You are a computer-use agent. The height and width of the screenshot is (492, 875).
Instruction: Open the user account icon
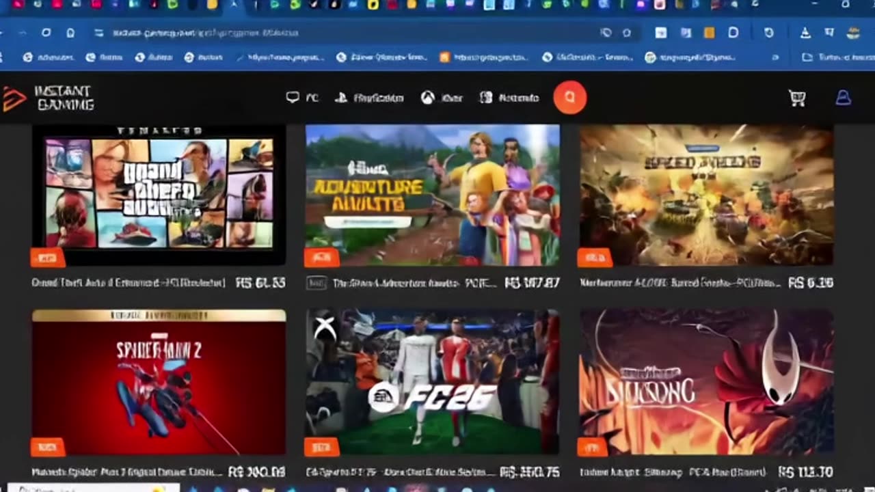pyautogui.click(x=843, y=98)
